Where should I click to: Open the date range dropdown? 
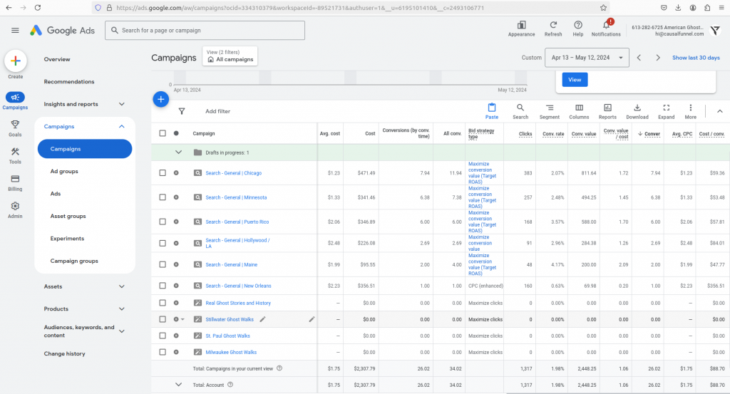(587, 58)
